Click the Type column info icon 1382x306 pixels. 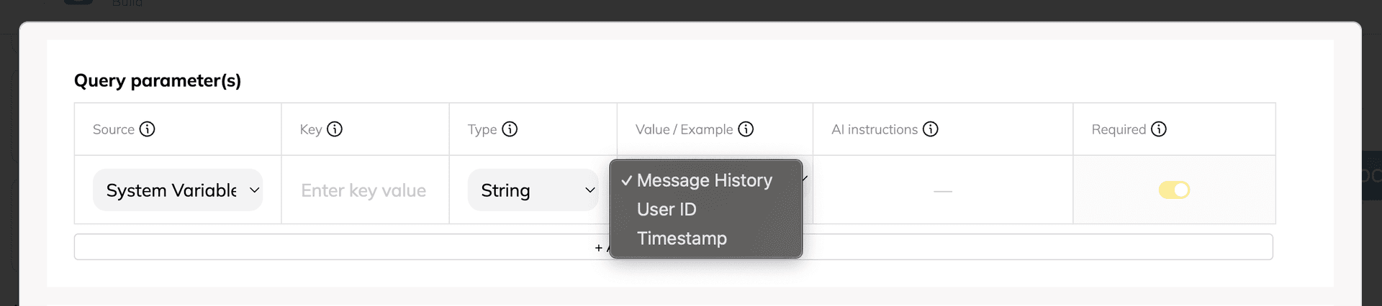(510, 129)
